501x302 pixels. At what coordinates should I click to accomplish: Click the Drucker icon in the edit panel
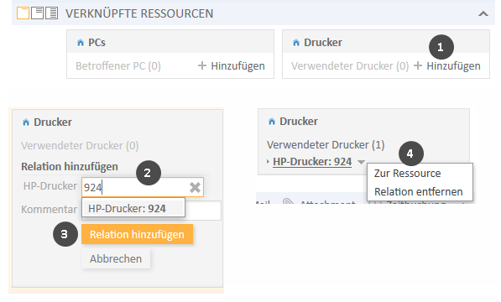pos(26,122)
